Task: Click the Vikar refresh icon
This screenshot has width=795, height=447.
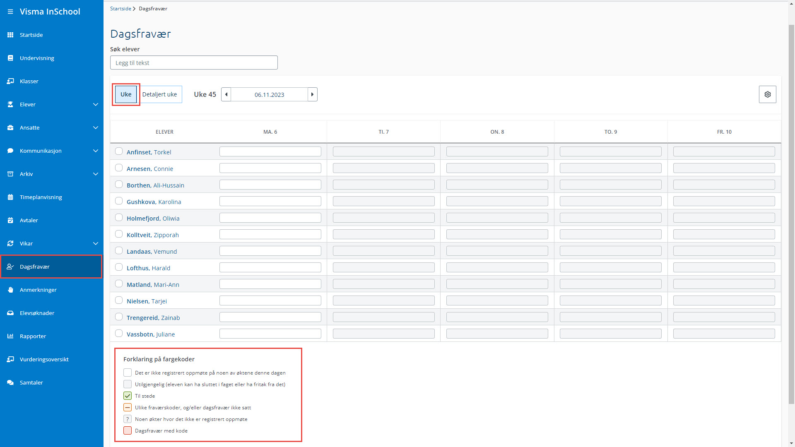Action: tap(10, 243)
